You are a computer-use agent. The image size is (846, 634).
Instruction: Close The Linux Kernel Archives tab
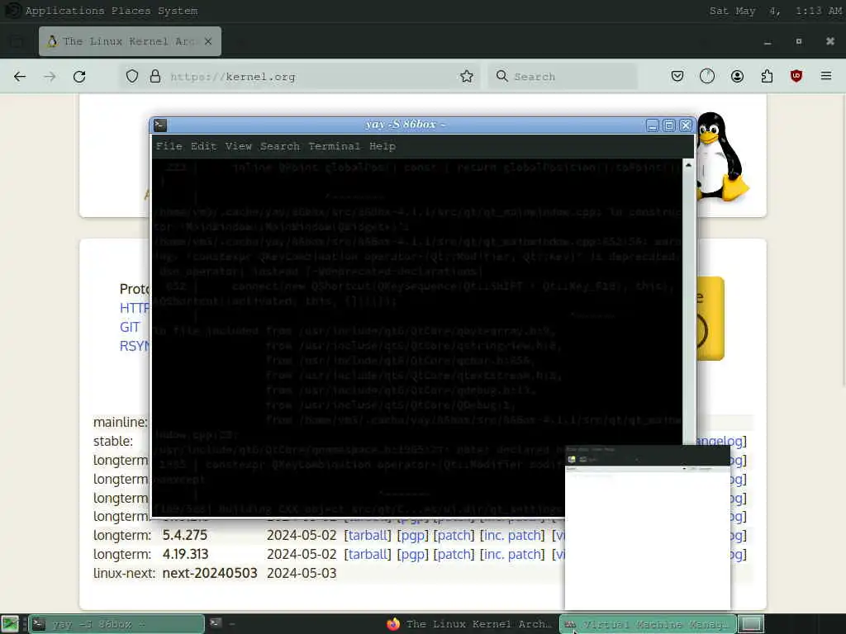208,41
